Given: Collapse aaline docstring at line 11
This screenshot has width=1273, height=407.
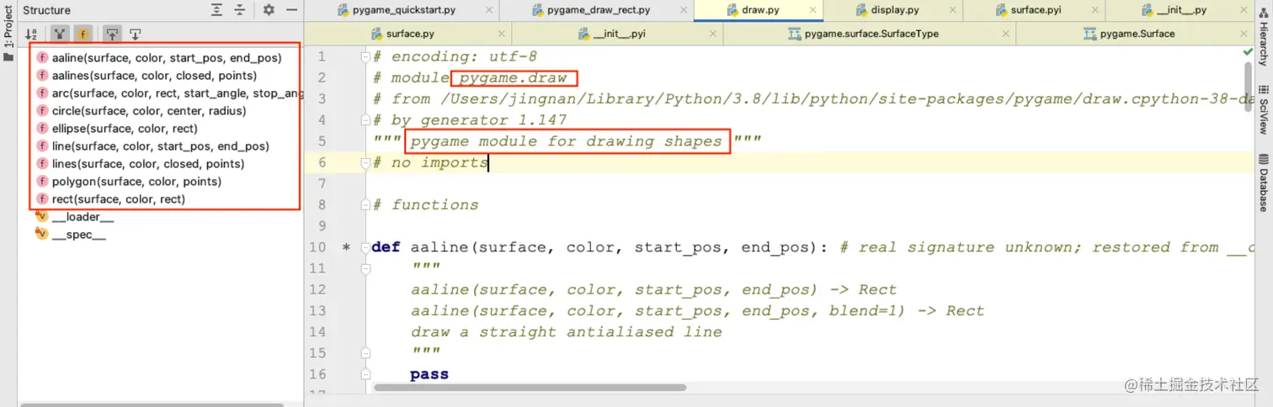Looking at the screenshot, I should point(365,268).
